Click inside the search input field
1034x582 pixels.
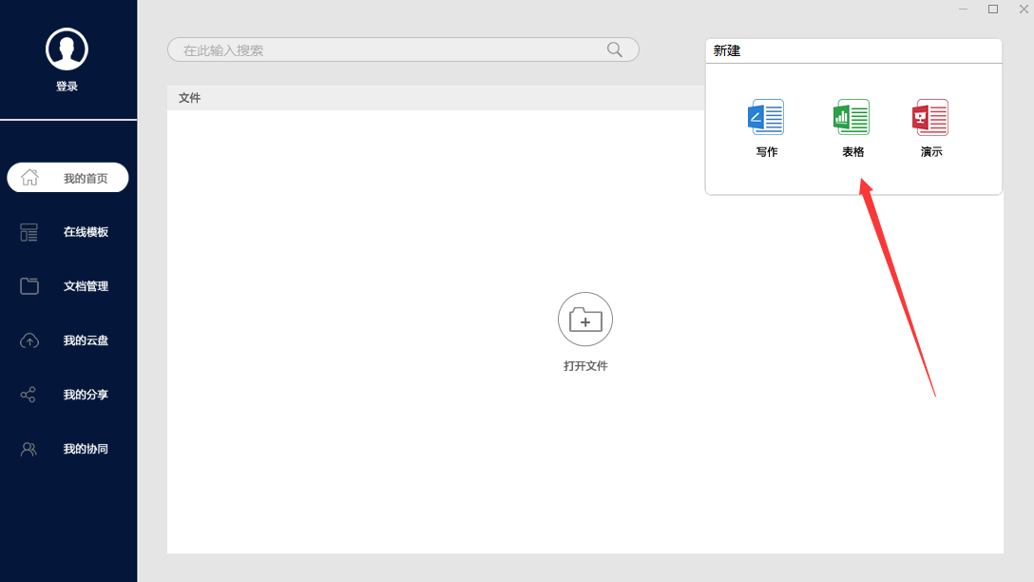coord(380,48)
